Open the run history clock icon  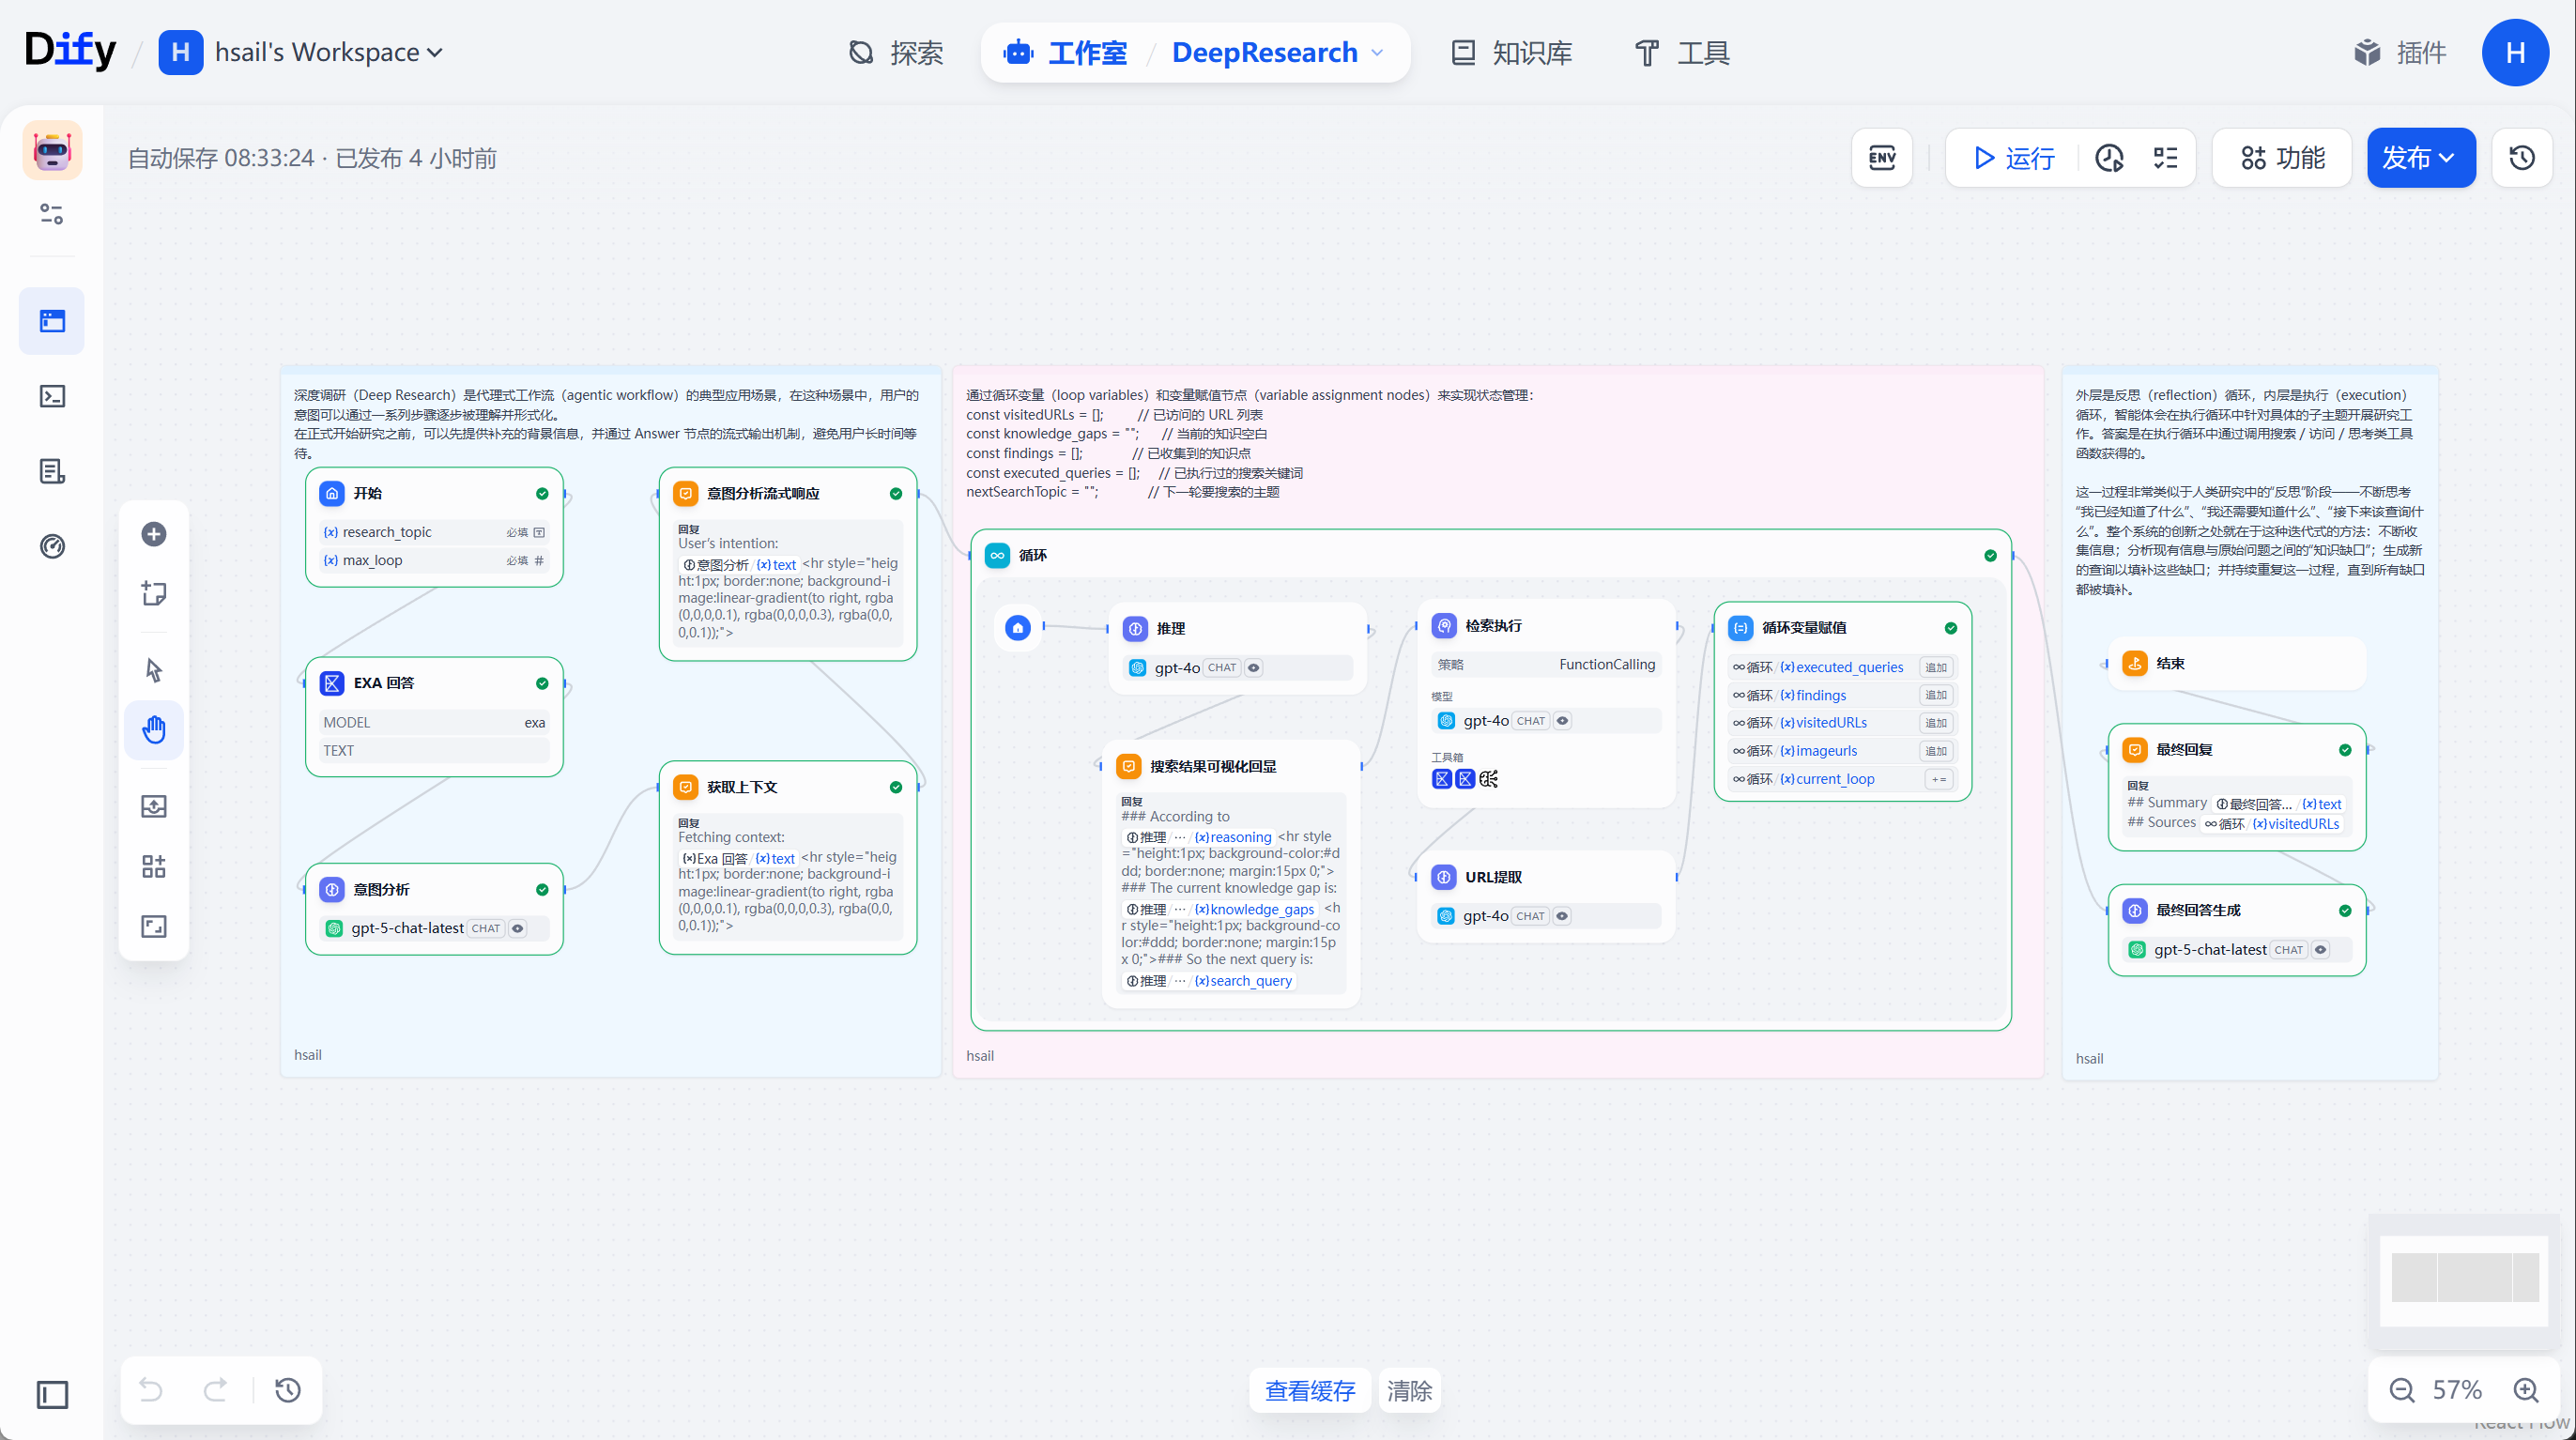pyautogui.click(x=2109, y=158)
